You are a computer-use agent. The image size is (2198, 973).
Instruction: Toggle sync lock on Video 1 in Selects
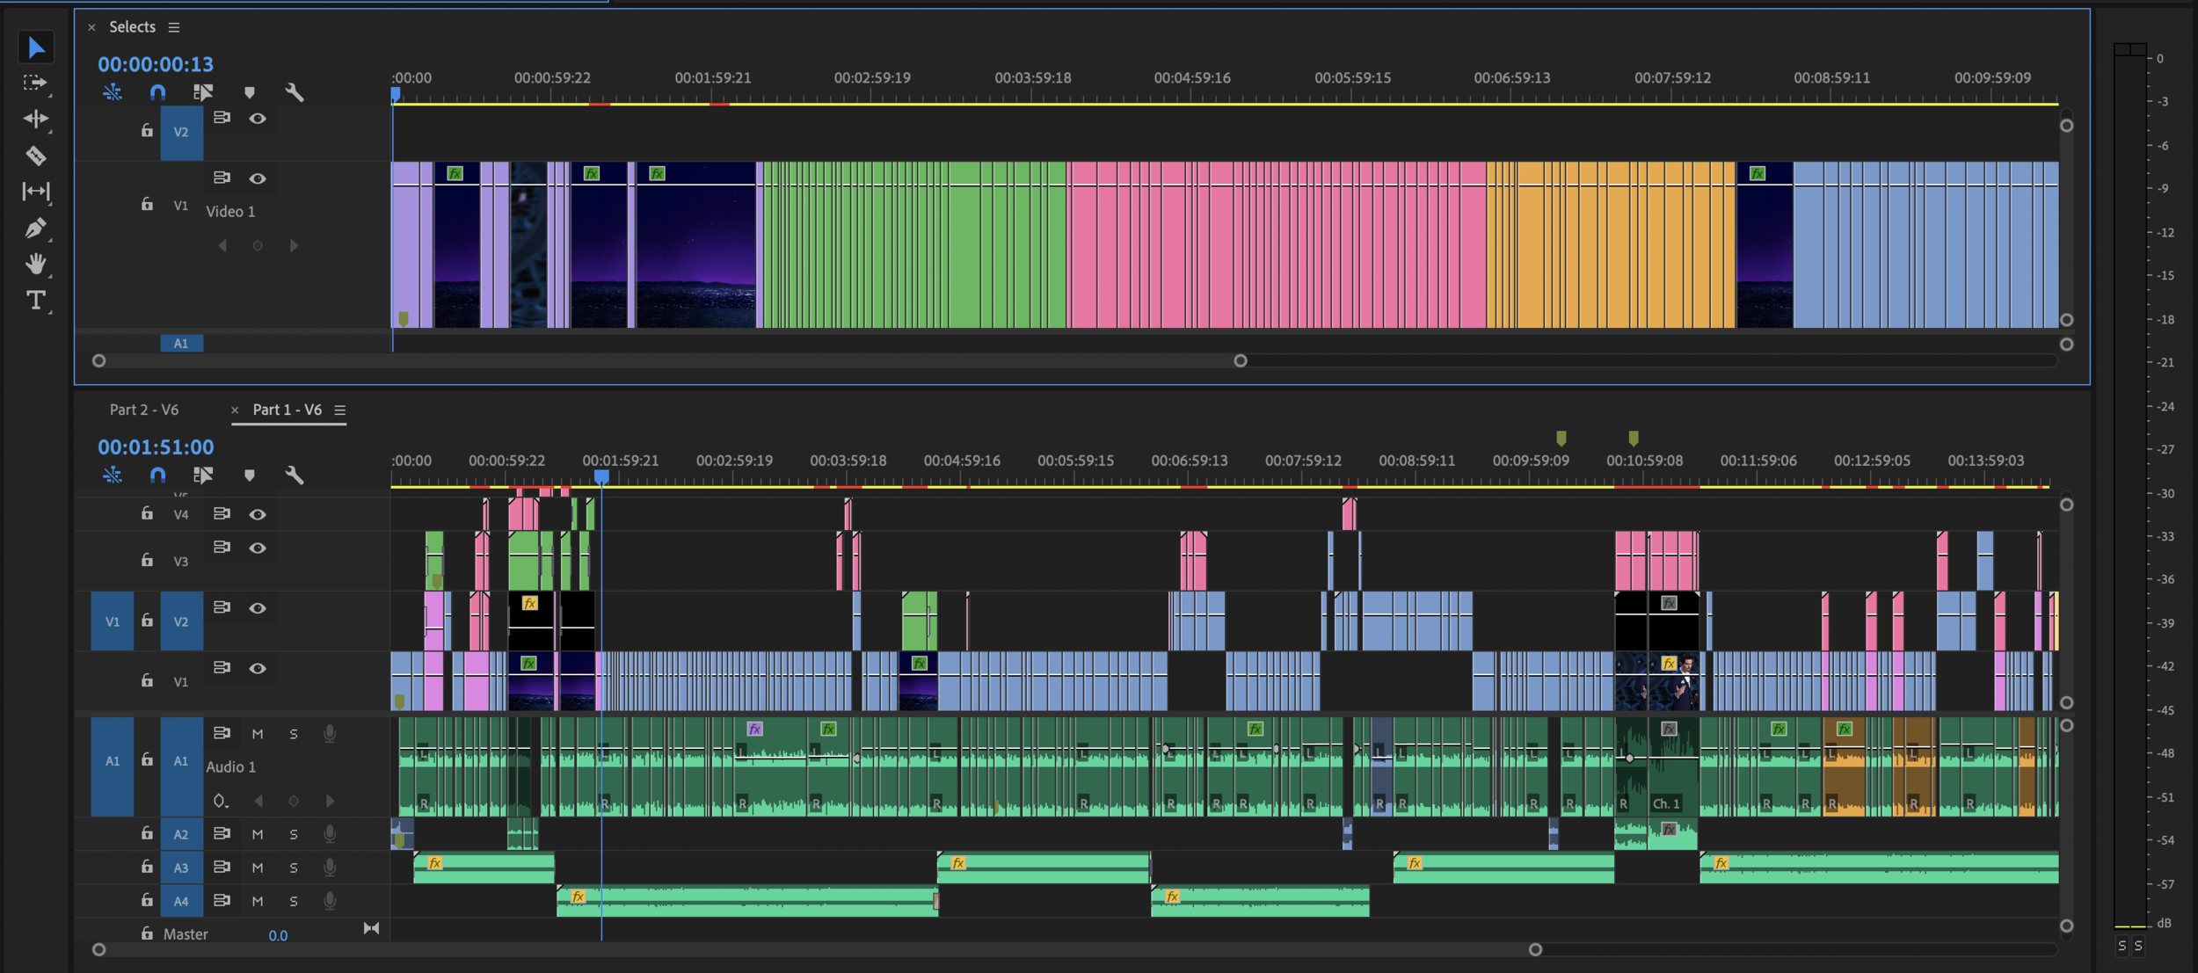(222, 178)
